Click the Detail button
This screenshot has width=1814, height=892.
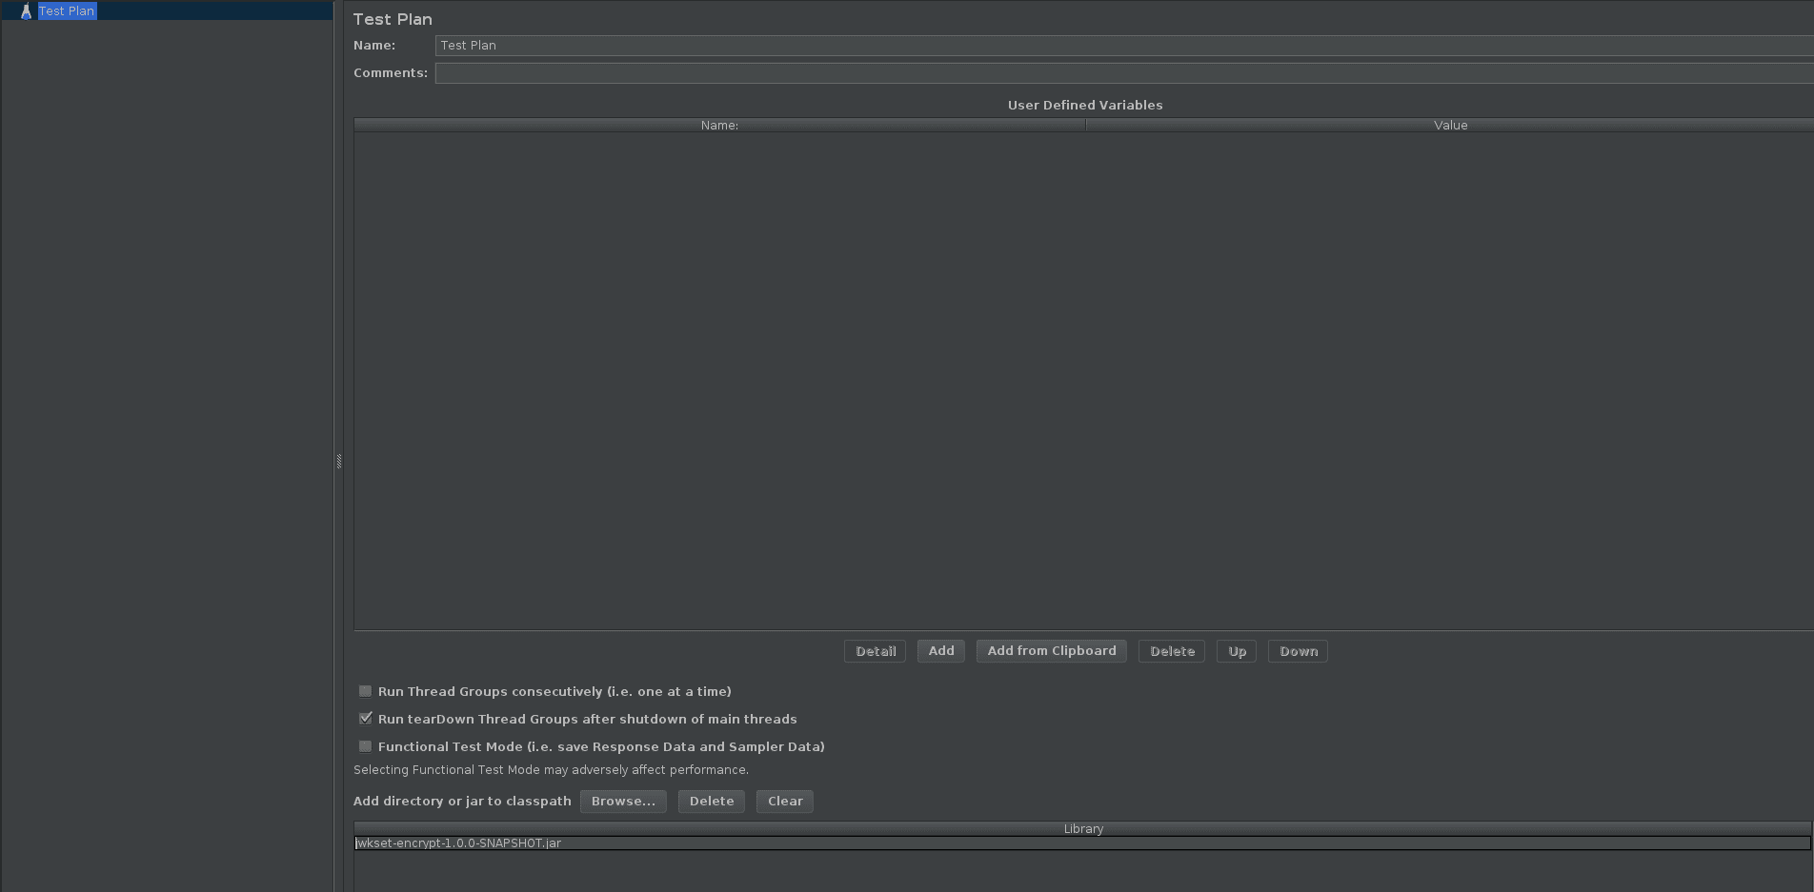pyautogui.click(x=875, y=651)
